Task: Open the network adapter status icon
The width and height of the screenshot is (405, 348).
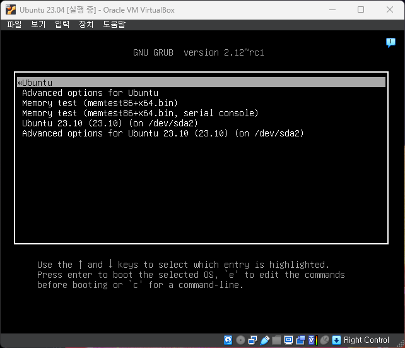Action: click(x=252, y=340)
